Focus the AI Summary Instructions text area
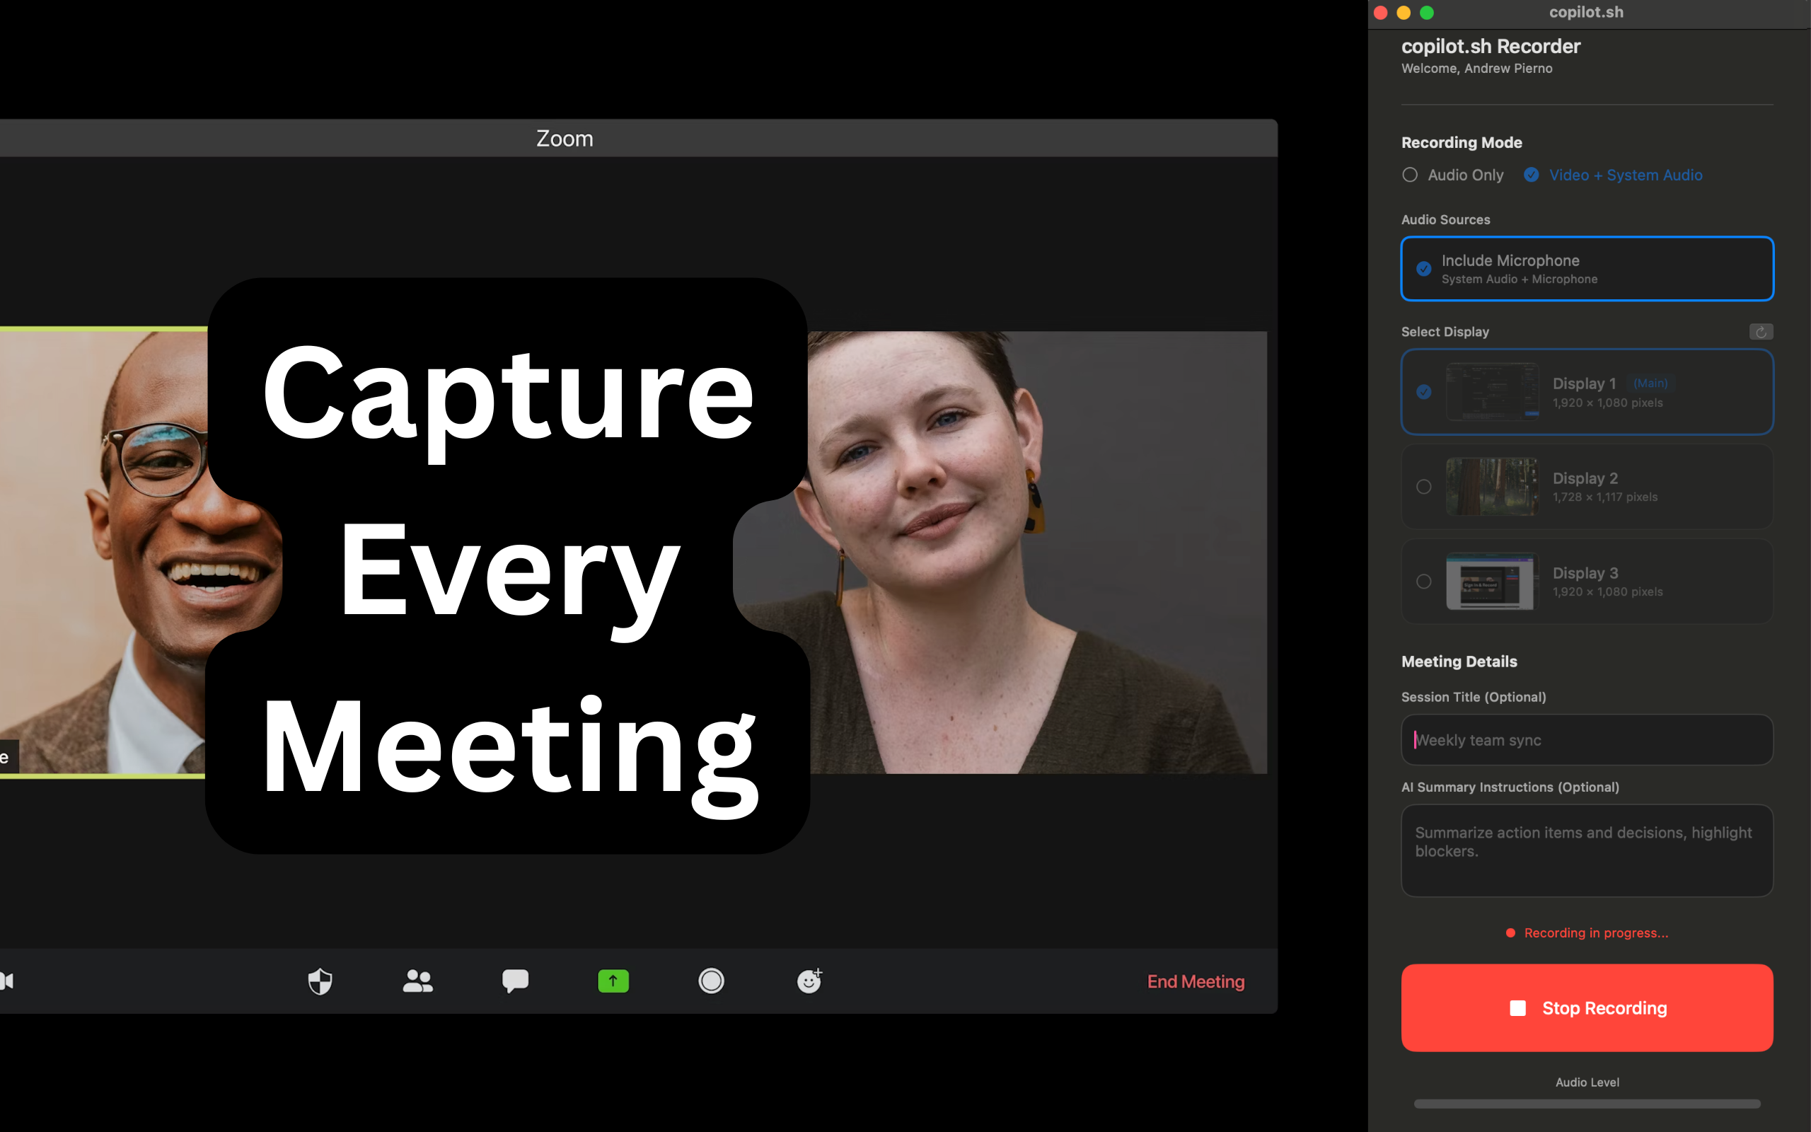The width and height of the screenshot is (1811, 1132). (x=1587, y=850)
